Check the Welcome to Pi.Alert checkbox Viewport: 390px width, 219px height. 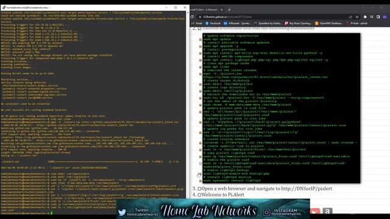pyautogui.click(x=199, y=195)
